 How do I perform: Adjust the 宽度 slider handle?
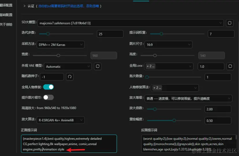[x=58, y=55]
